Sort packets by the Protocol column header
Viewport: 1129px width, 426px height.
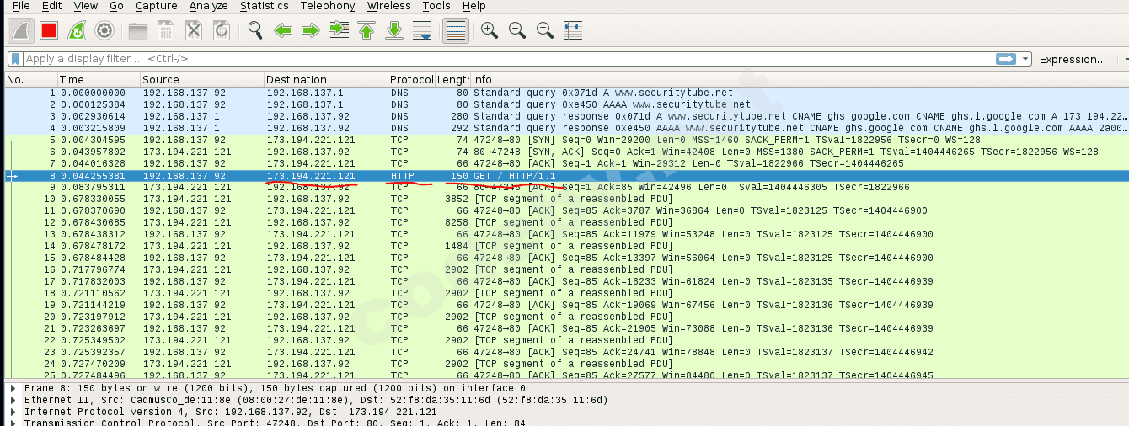coord(410,79)
